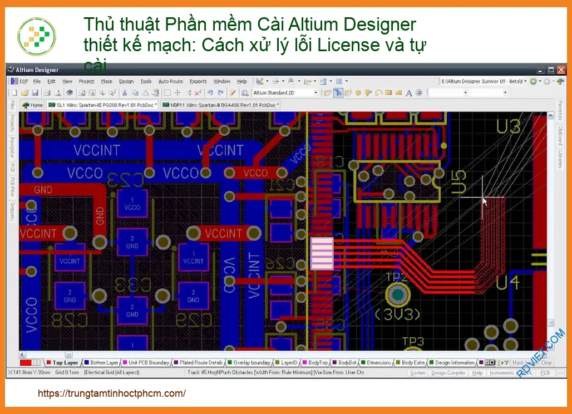Select the highlighted interactive multi-route tool

pos(338,93)
